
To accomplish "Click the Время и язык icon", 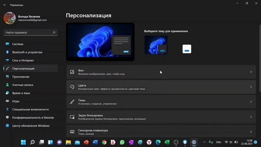I will [7, 93].
